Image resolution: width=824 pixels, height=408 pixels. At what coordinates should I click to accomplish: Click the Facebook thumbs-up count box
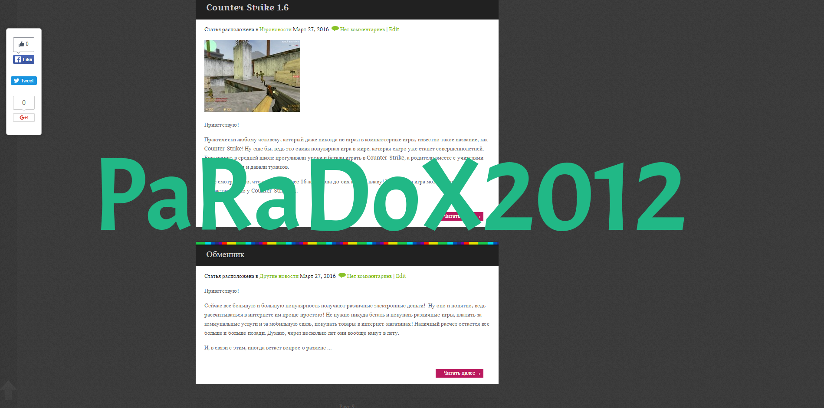click(24, 44)
